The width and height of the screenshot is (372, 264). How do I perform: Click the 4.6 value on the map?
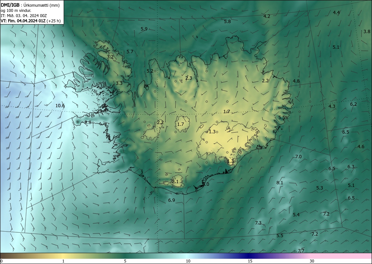pyautogui.click(x=361, y=146)
